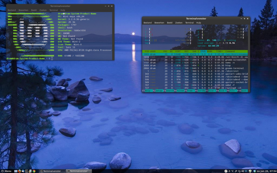Open the Hulp menu in the system-info terminal
The width and height of the screenshot is (277, 173).
(63, 10)
